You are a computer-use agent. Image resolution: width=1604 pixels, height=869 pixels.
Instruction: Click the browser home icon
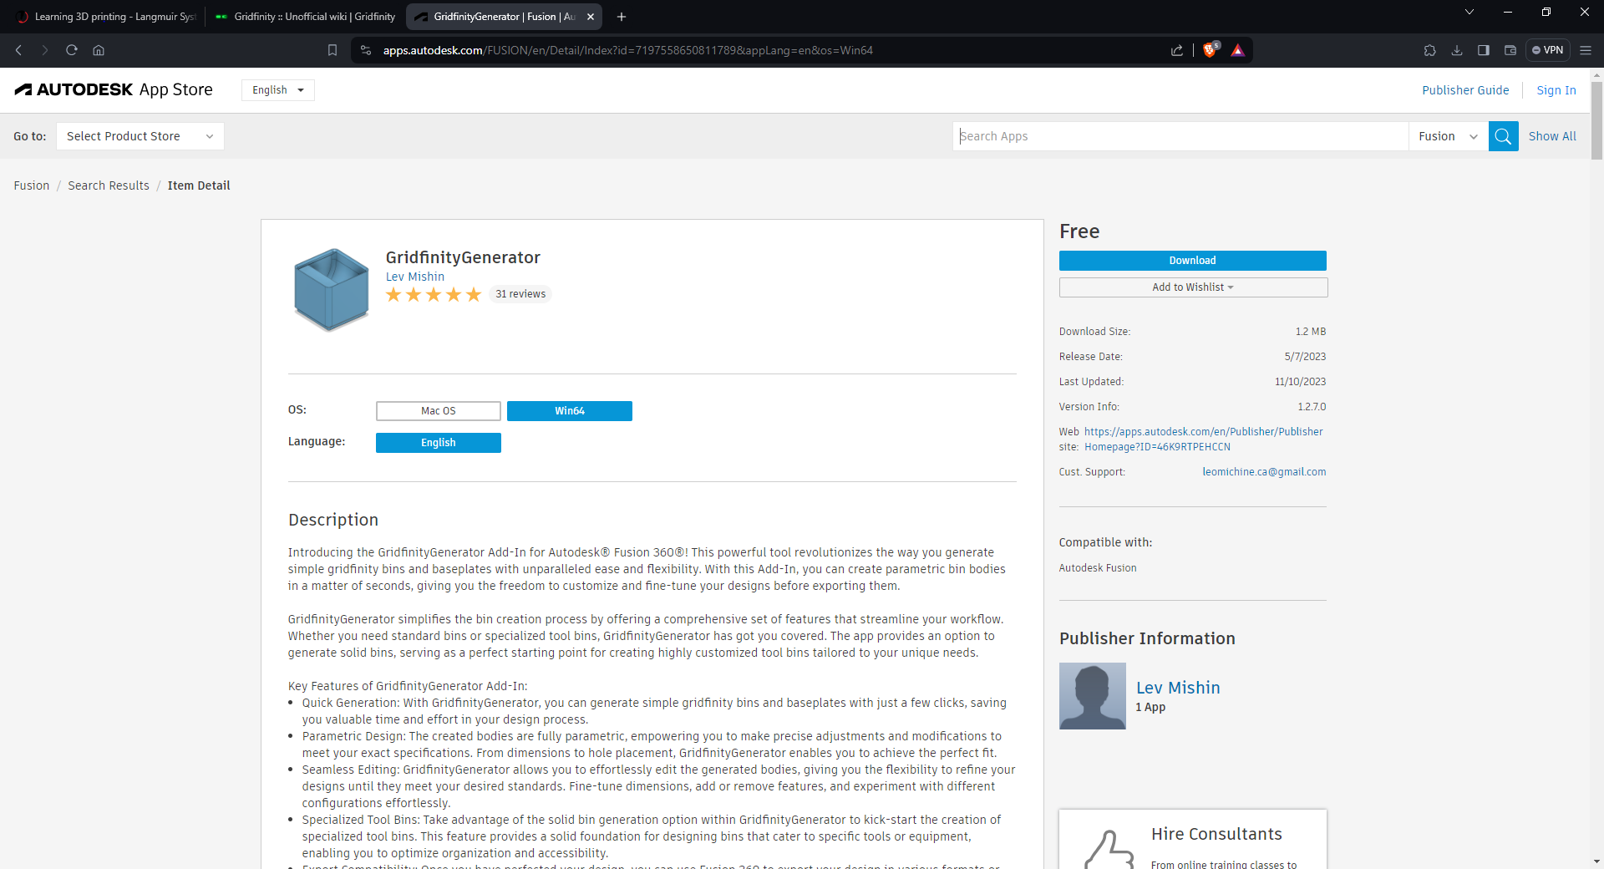click(x=99, y=50)
